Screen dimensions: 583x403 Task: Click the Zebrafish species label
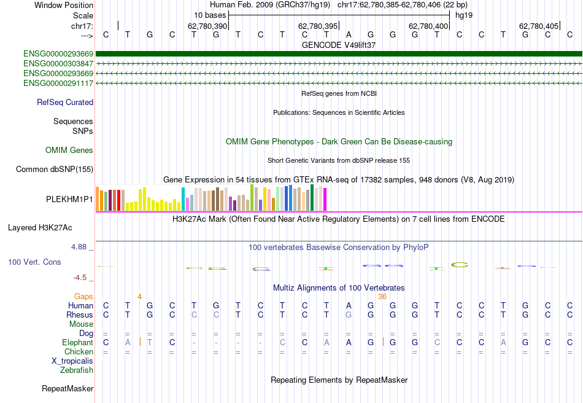coord(77,370)
